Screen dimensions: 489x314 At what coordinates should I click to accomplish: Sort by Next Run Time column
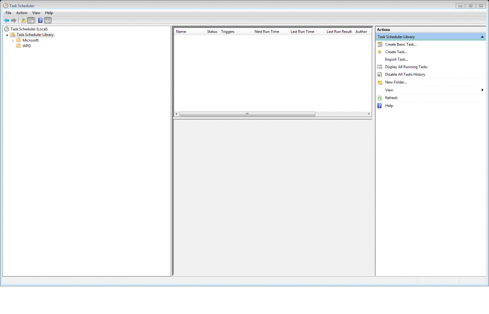tap(270, 31)
